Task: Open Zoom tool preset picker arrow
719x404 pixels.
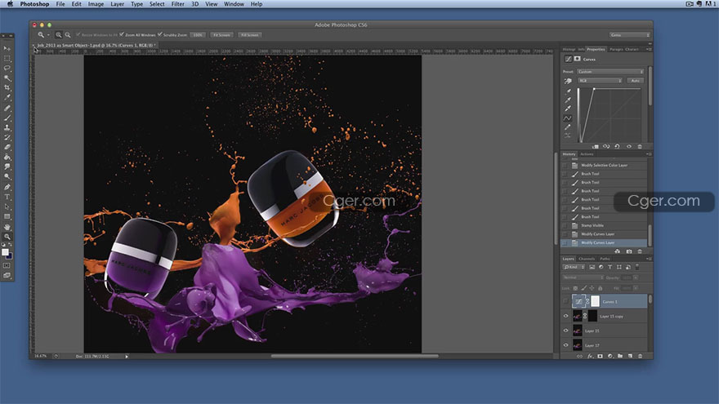Action: point(48,35)
